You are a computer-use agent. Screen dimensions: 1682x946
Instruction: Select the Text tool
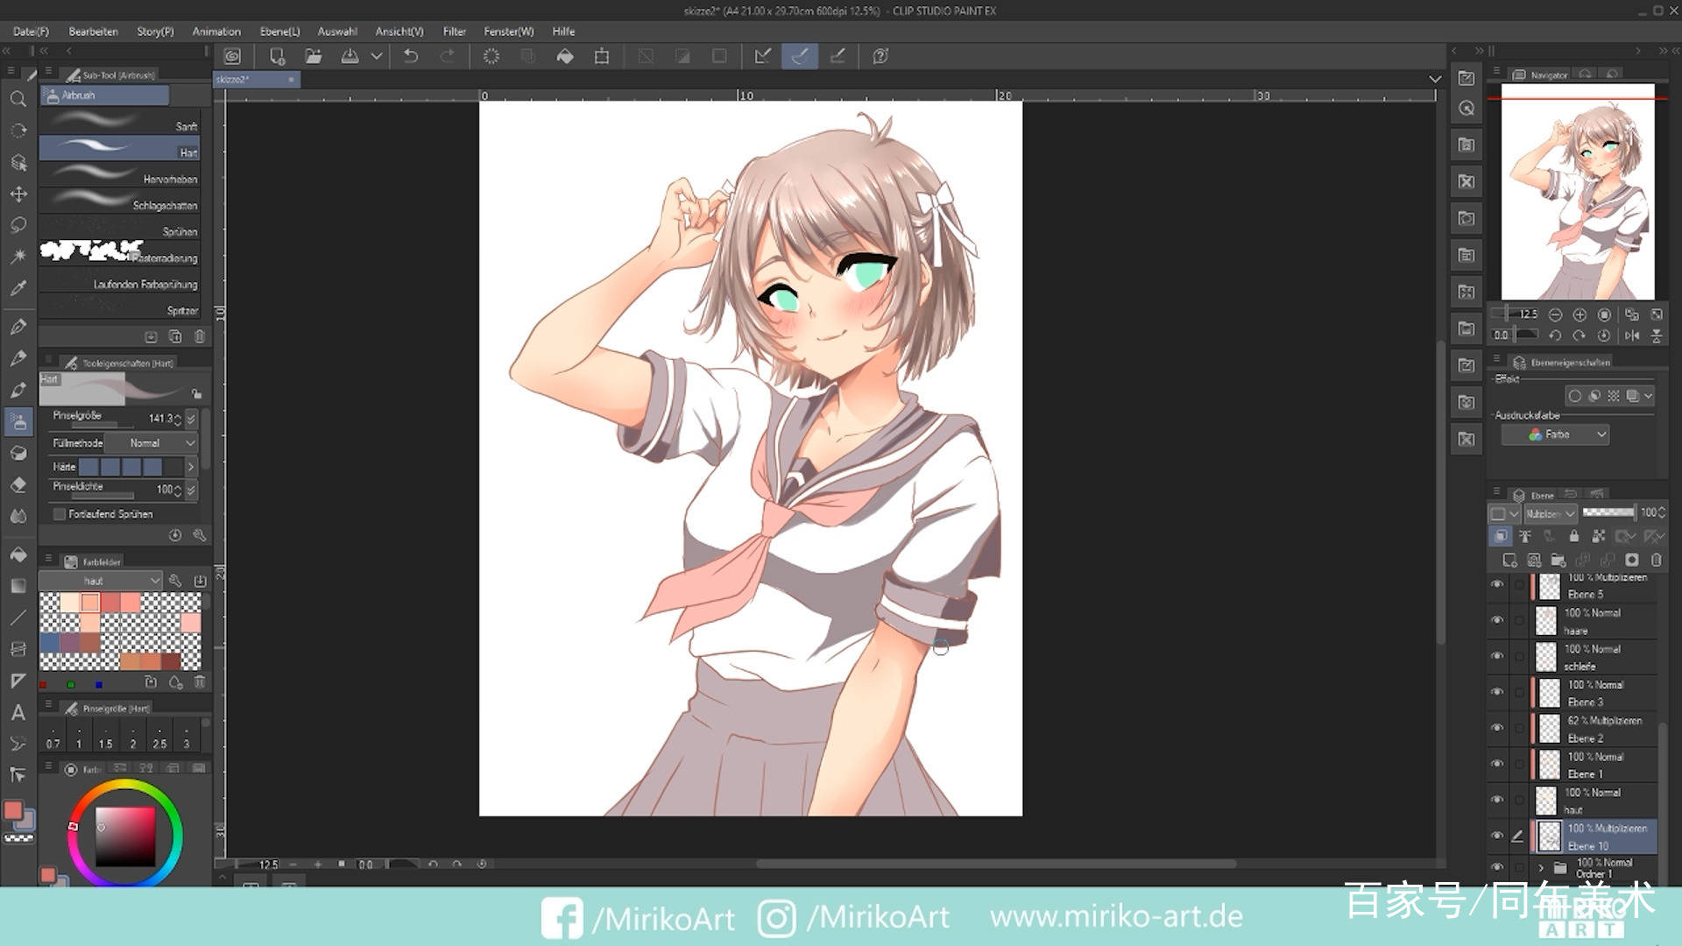[18, 712]
